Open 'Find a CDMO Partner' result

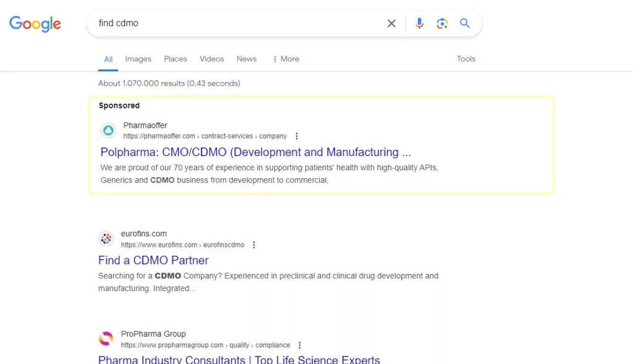tap(153, 260)
